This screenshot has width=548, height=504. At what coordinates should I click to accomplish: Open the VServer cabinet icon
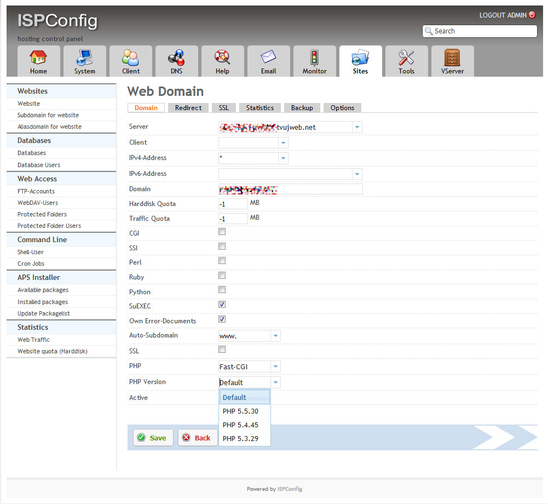(x=452, y=58)
